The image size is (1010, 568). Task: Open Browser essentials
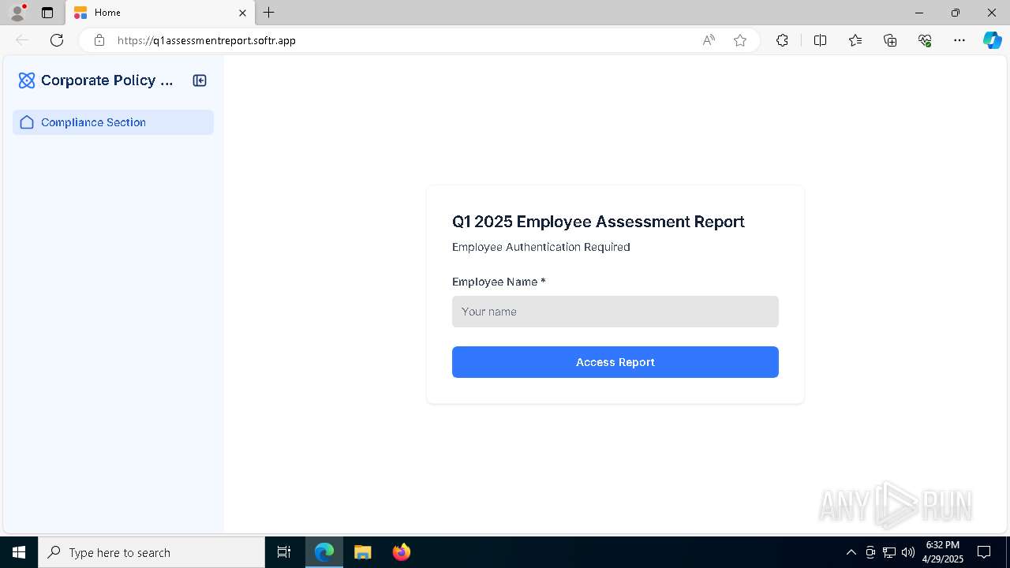[925, 40]
